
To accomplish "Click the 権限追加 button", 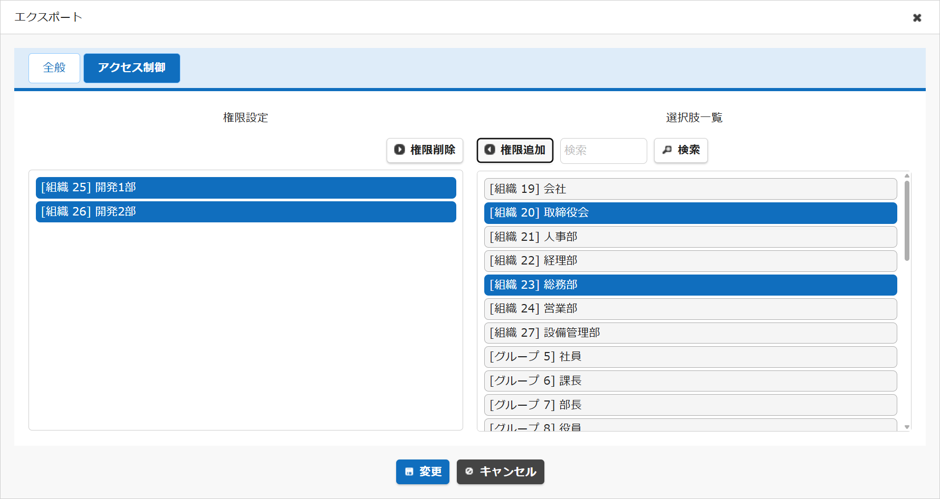I will pyautogui.click(x=515, y=150).
